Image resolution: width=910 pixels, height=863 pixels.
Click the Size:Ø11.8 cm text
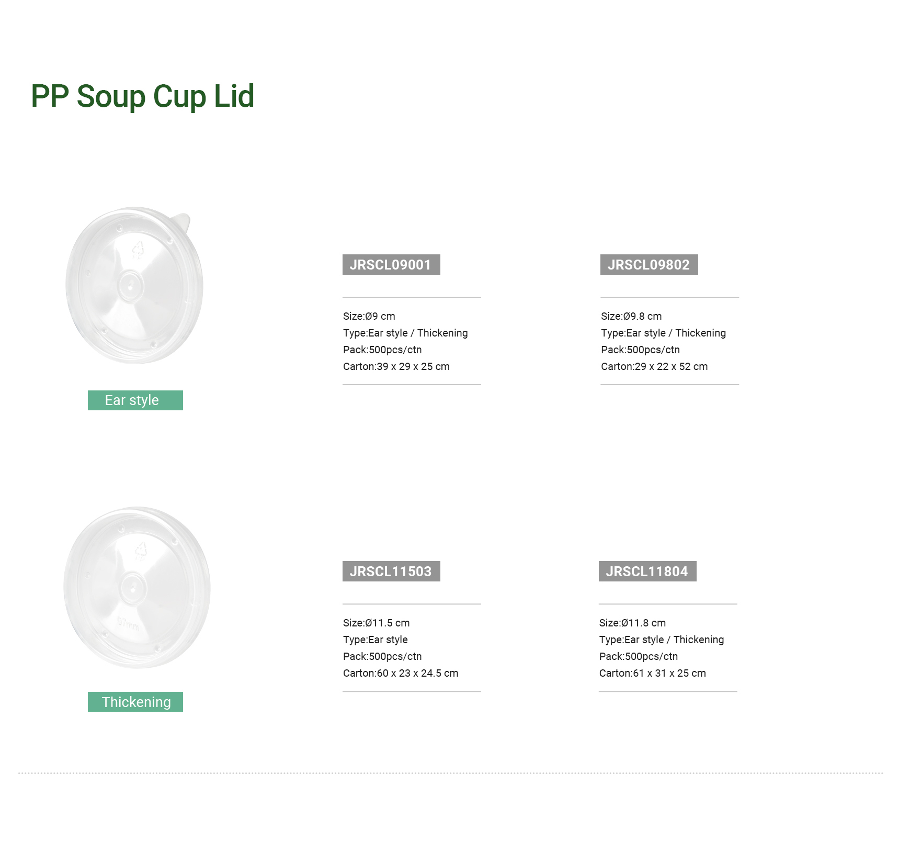(632, 623)
